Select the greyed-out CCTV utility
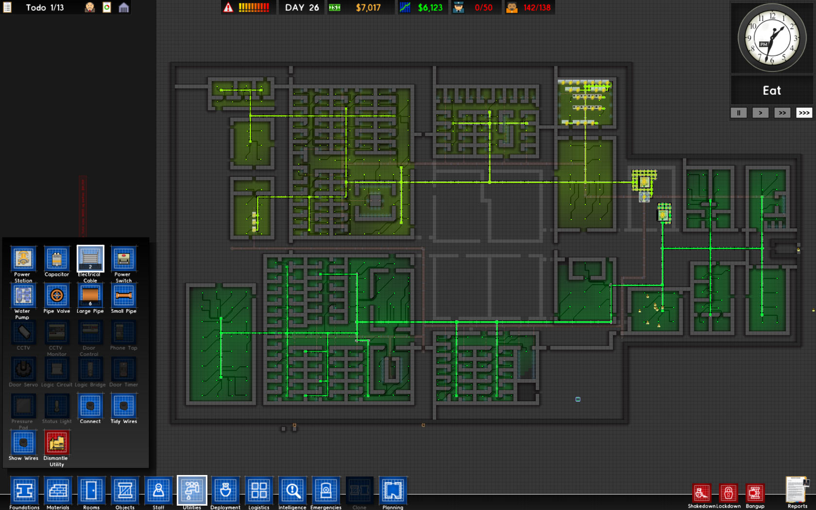This screenshot has height=510, width=816. tap(23, 332)
